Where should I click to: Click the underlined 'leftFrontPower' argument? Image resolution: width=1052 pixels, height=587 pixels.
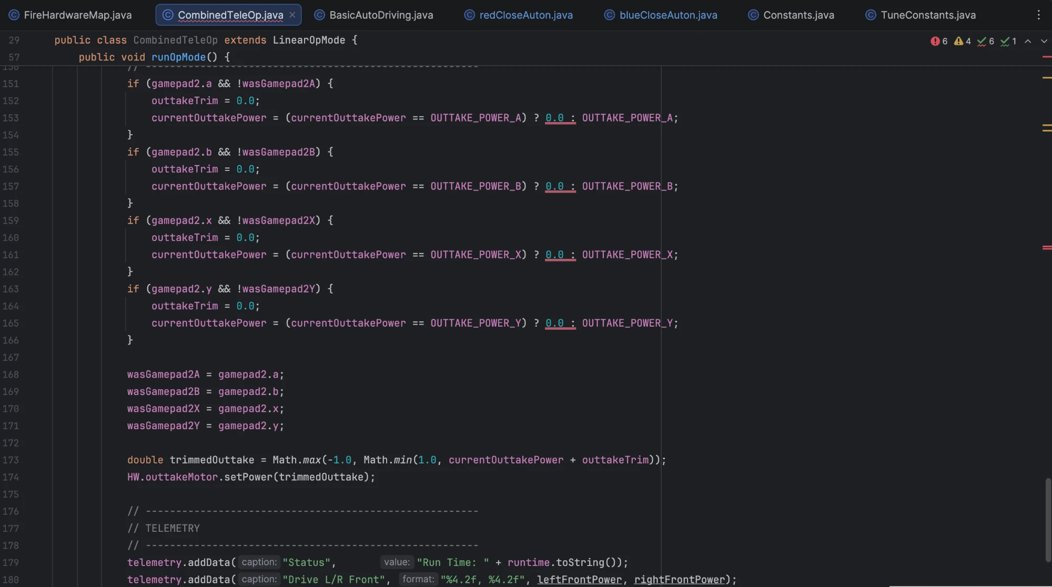pyautogui.click(x=579, y=580)
